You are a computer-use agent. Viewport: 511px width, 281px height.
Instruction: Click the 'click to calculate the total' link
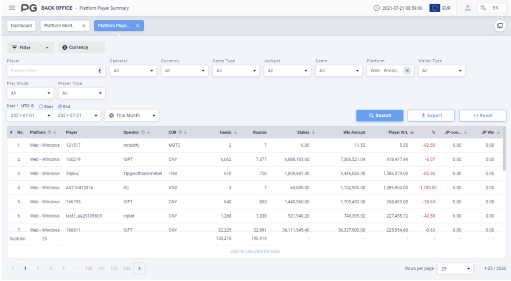255,252
